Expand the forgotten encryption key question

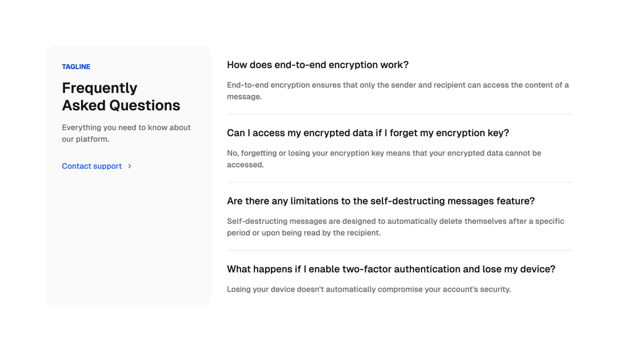(368, 133)
